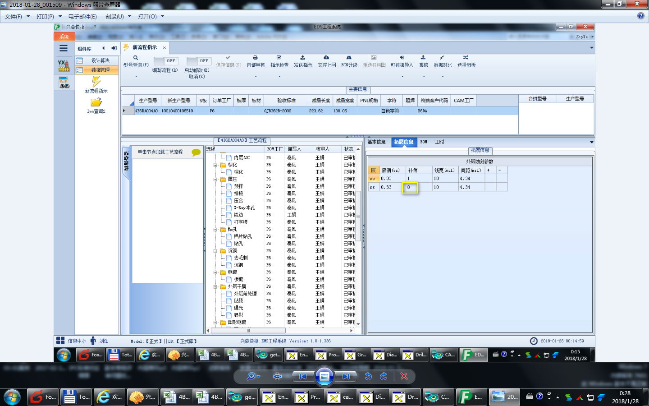
Task: Click the 选择母板 shuffle icon
Action: [x=466, y=58]
